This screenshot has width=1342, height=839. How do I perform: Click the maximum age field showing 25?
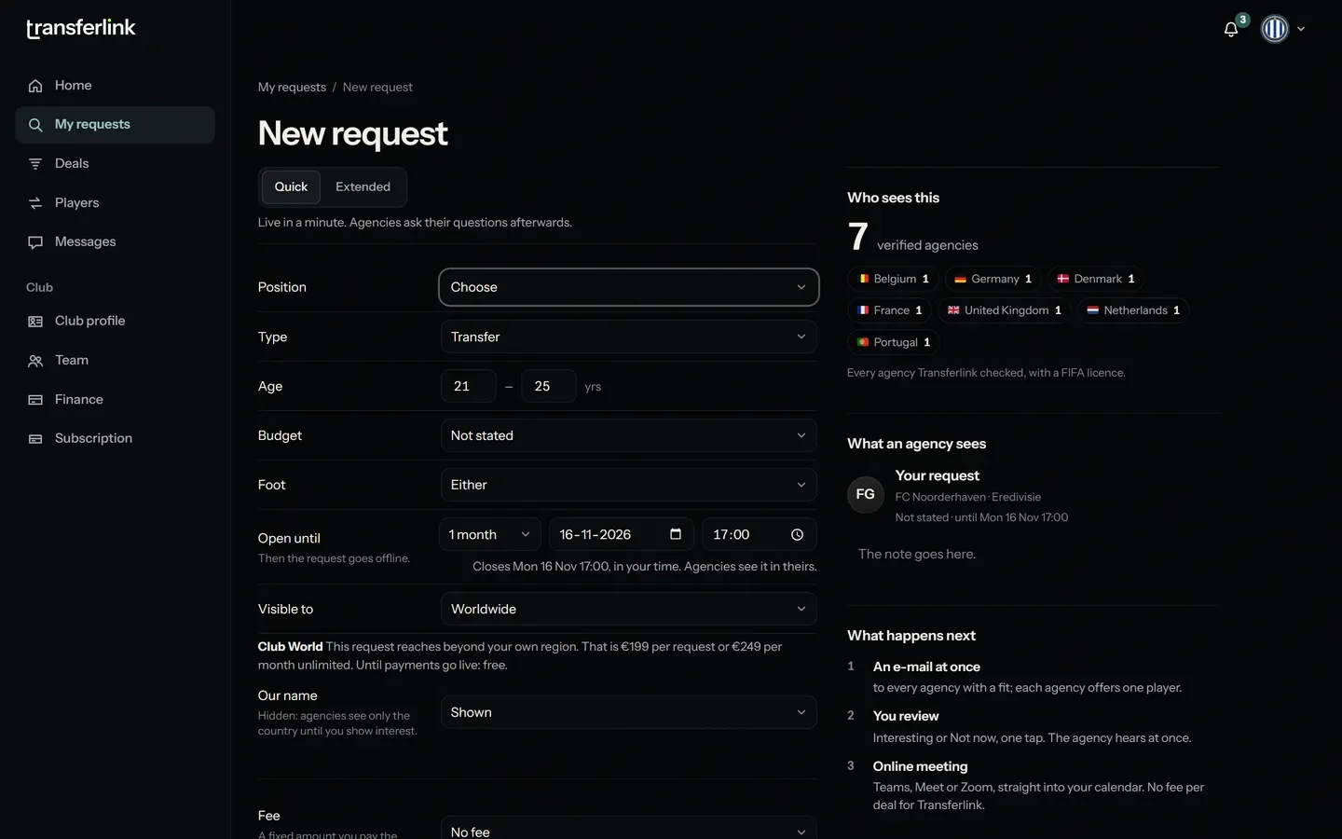coord(549,386)
